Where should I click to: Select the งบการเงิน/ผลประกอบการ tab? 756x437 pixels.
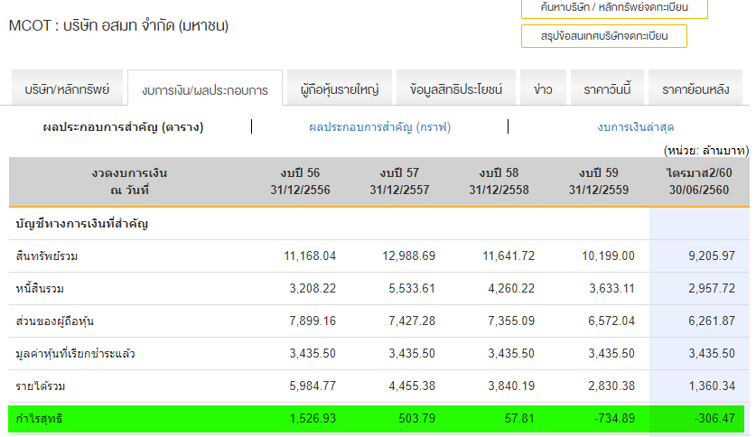(x=205, y=90)
